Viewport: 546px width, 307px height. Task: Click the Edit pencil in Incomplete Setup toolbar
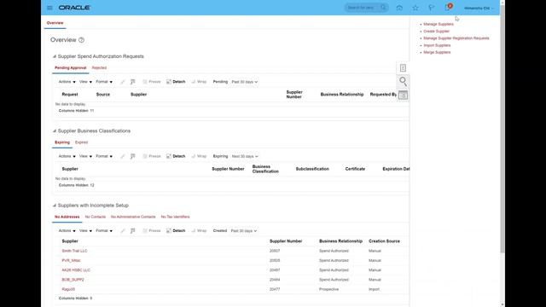pos(123,231)
